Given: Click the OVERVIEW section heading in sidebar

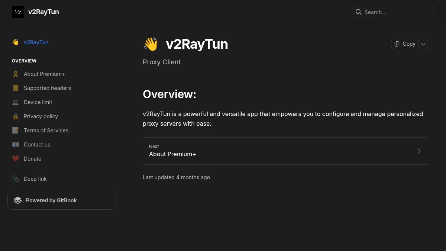Looking at the screenshot, I should (24, 61).
